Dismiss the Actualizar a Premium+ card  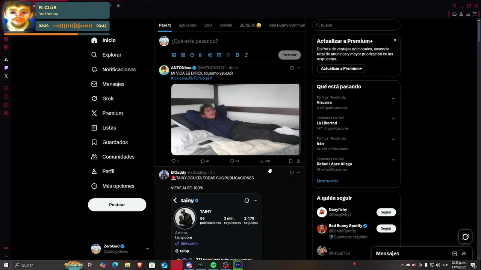395,40
